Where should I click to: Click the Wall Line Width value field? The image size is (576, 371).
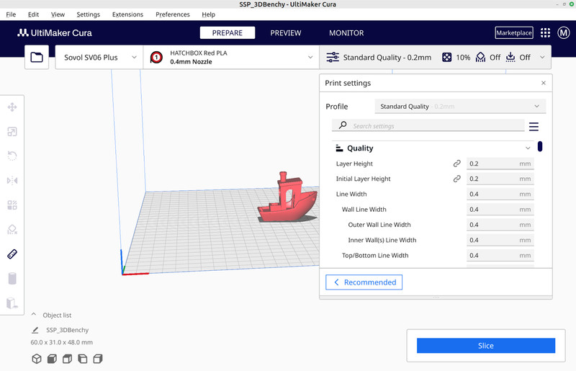pyautogui.click(x=500, y=210)
